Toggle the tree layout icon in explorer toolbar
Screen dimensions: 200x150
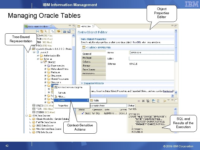[52, 31]
